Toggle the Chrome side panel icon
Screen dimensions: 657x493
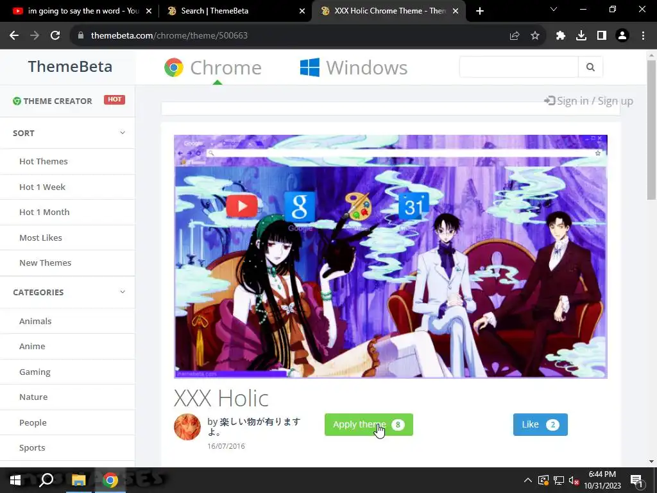pyautogui.click(x=602, y=36)
